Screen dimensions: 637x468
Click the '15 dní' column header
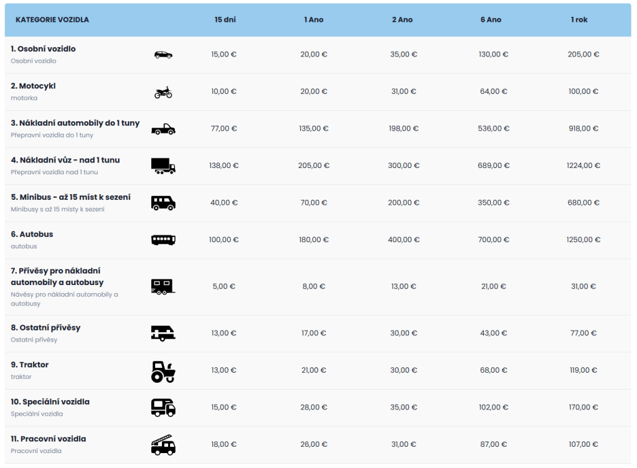[224, 20]
